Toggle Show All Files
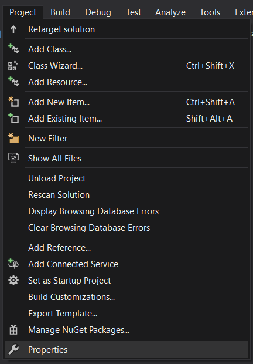 coord(126,159)
